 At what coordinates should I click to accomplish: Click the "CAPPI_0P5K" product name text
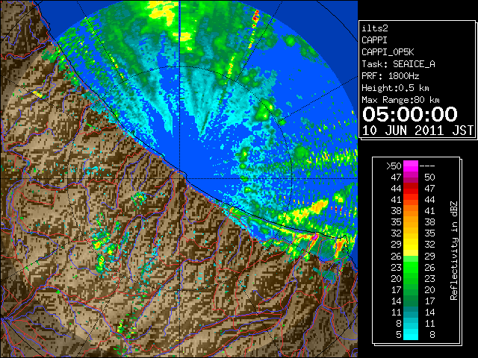(x=388, y=52)
